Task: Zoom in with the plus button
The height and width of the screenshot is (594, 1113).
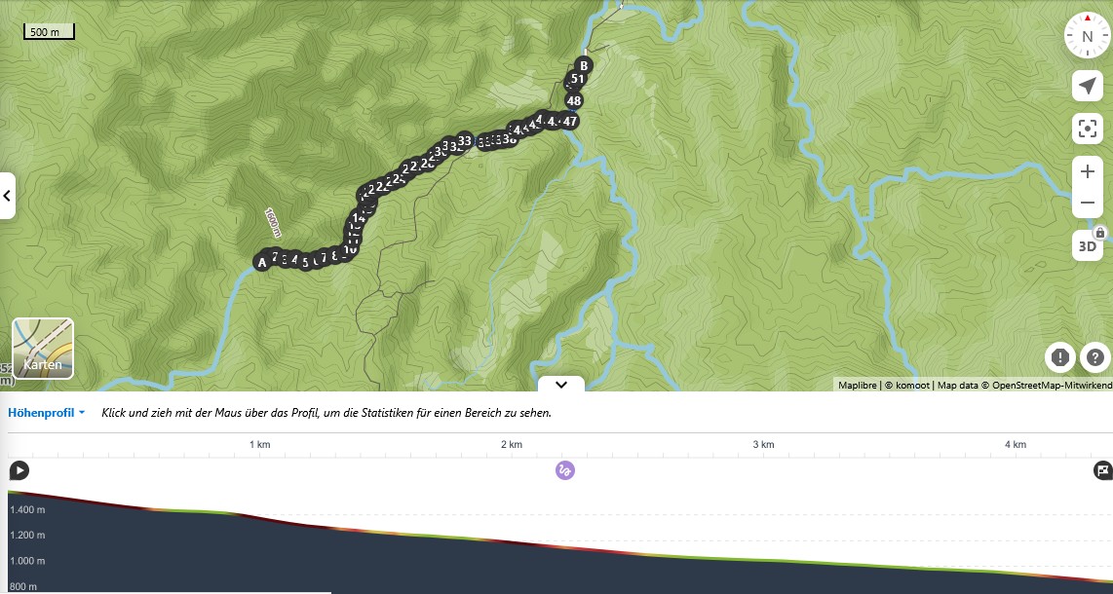Action: point(1087,171)
